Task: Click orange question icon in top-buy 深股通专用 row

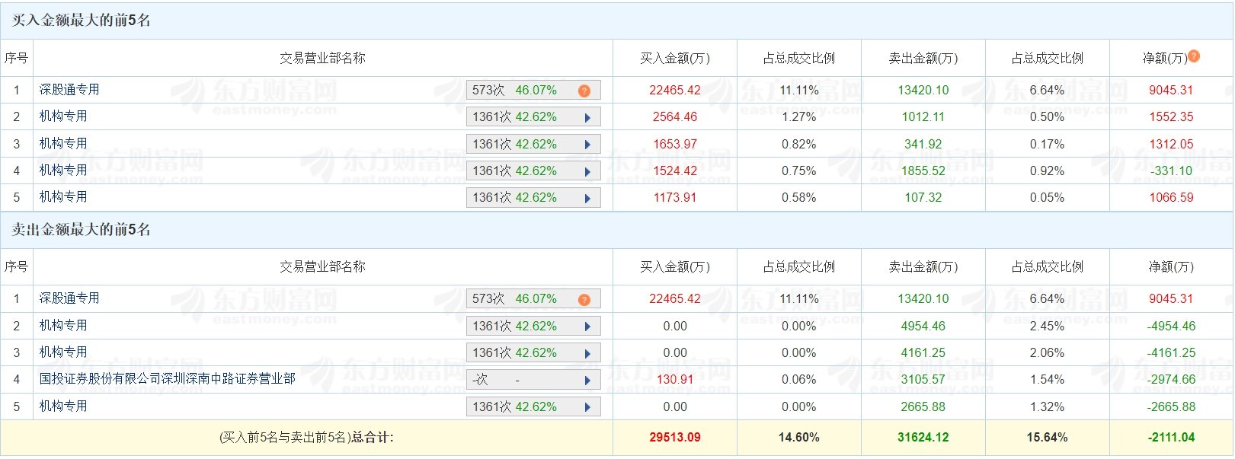Action: [584, 91]
